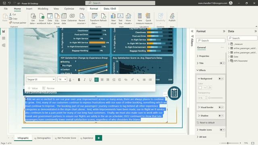Click Format painter
This screenshot has width=258, height=145.
18,23
